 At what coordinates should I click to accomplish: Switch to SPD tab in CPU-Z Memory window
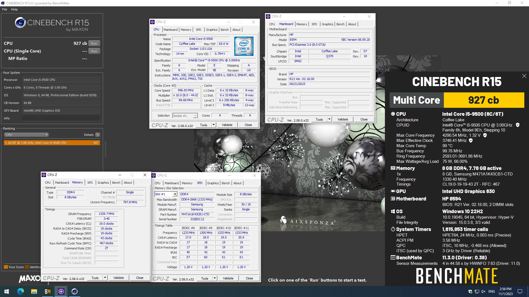(x=90, y=183)
